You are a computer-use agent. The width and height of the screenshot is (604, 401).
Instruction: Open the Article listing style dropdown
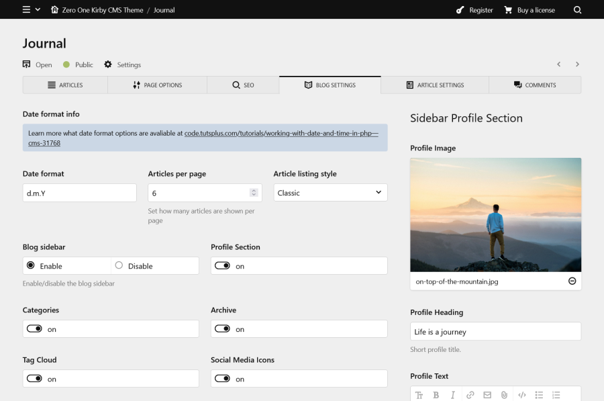coord(330,193)
